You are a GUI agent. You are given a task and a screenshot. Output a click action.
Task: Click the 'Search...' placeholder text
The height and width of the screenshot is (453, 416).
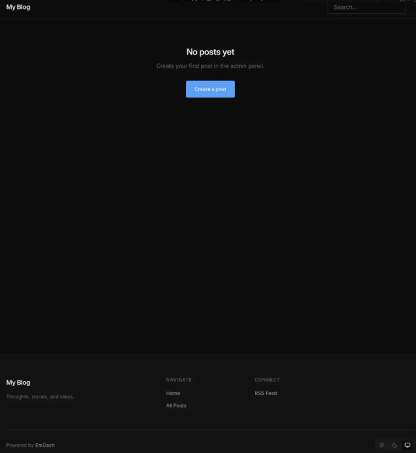tap(345, 7)
